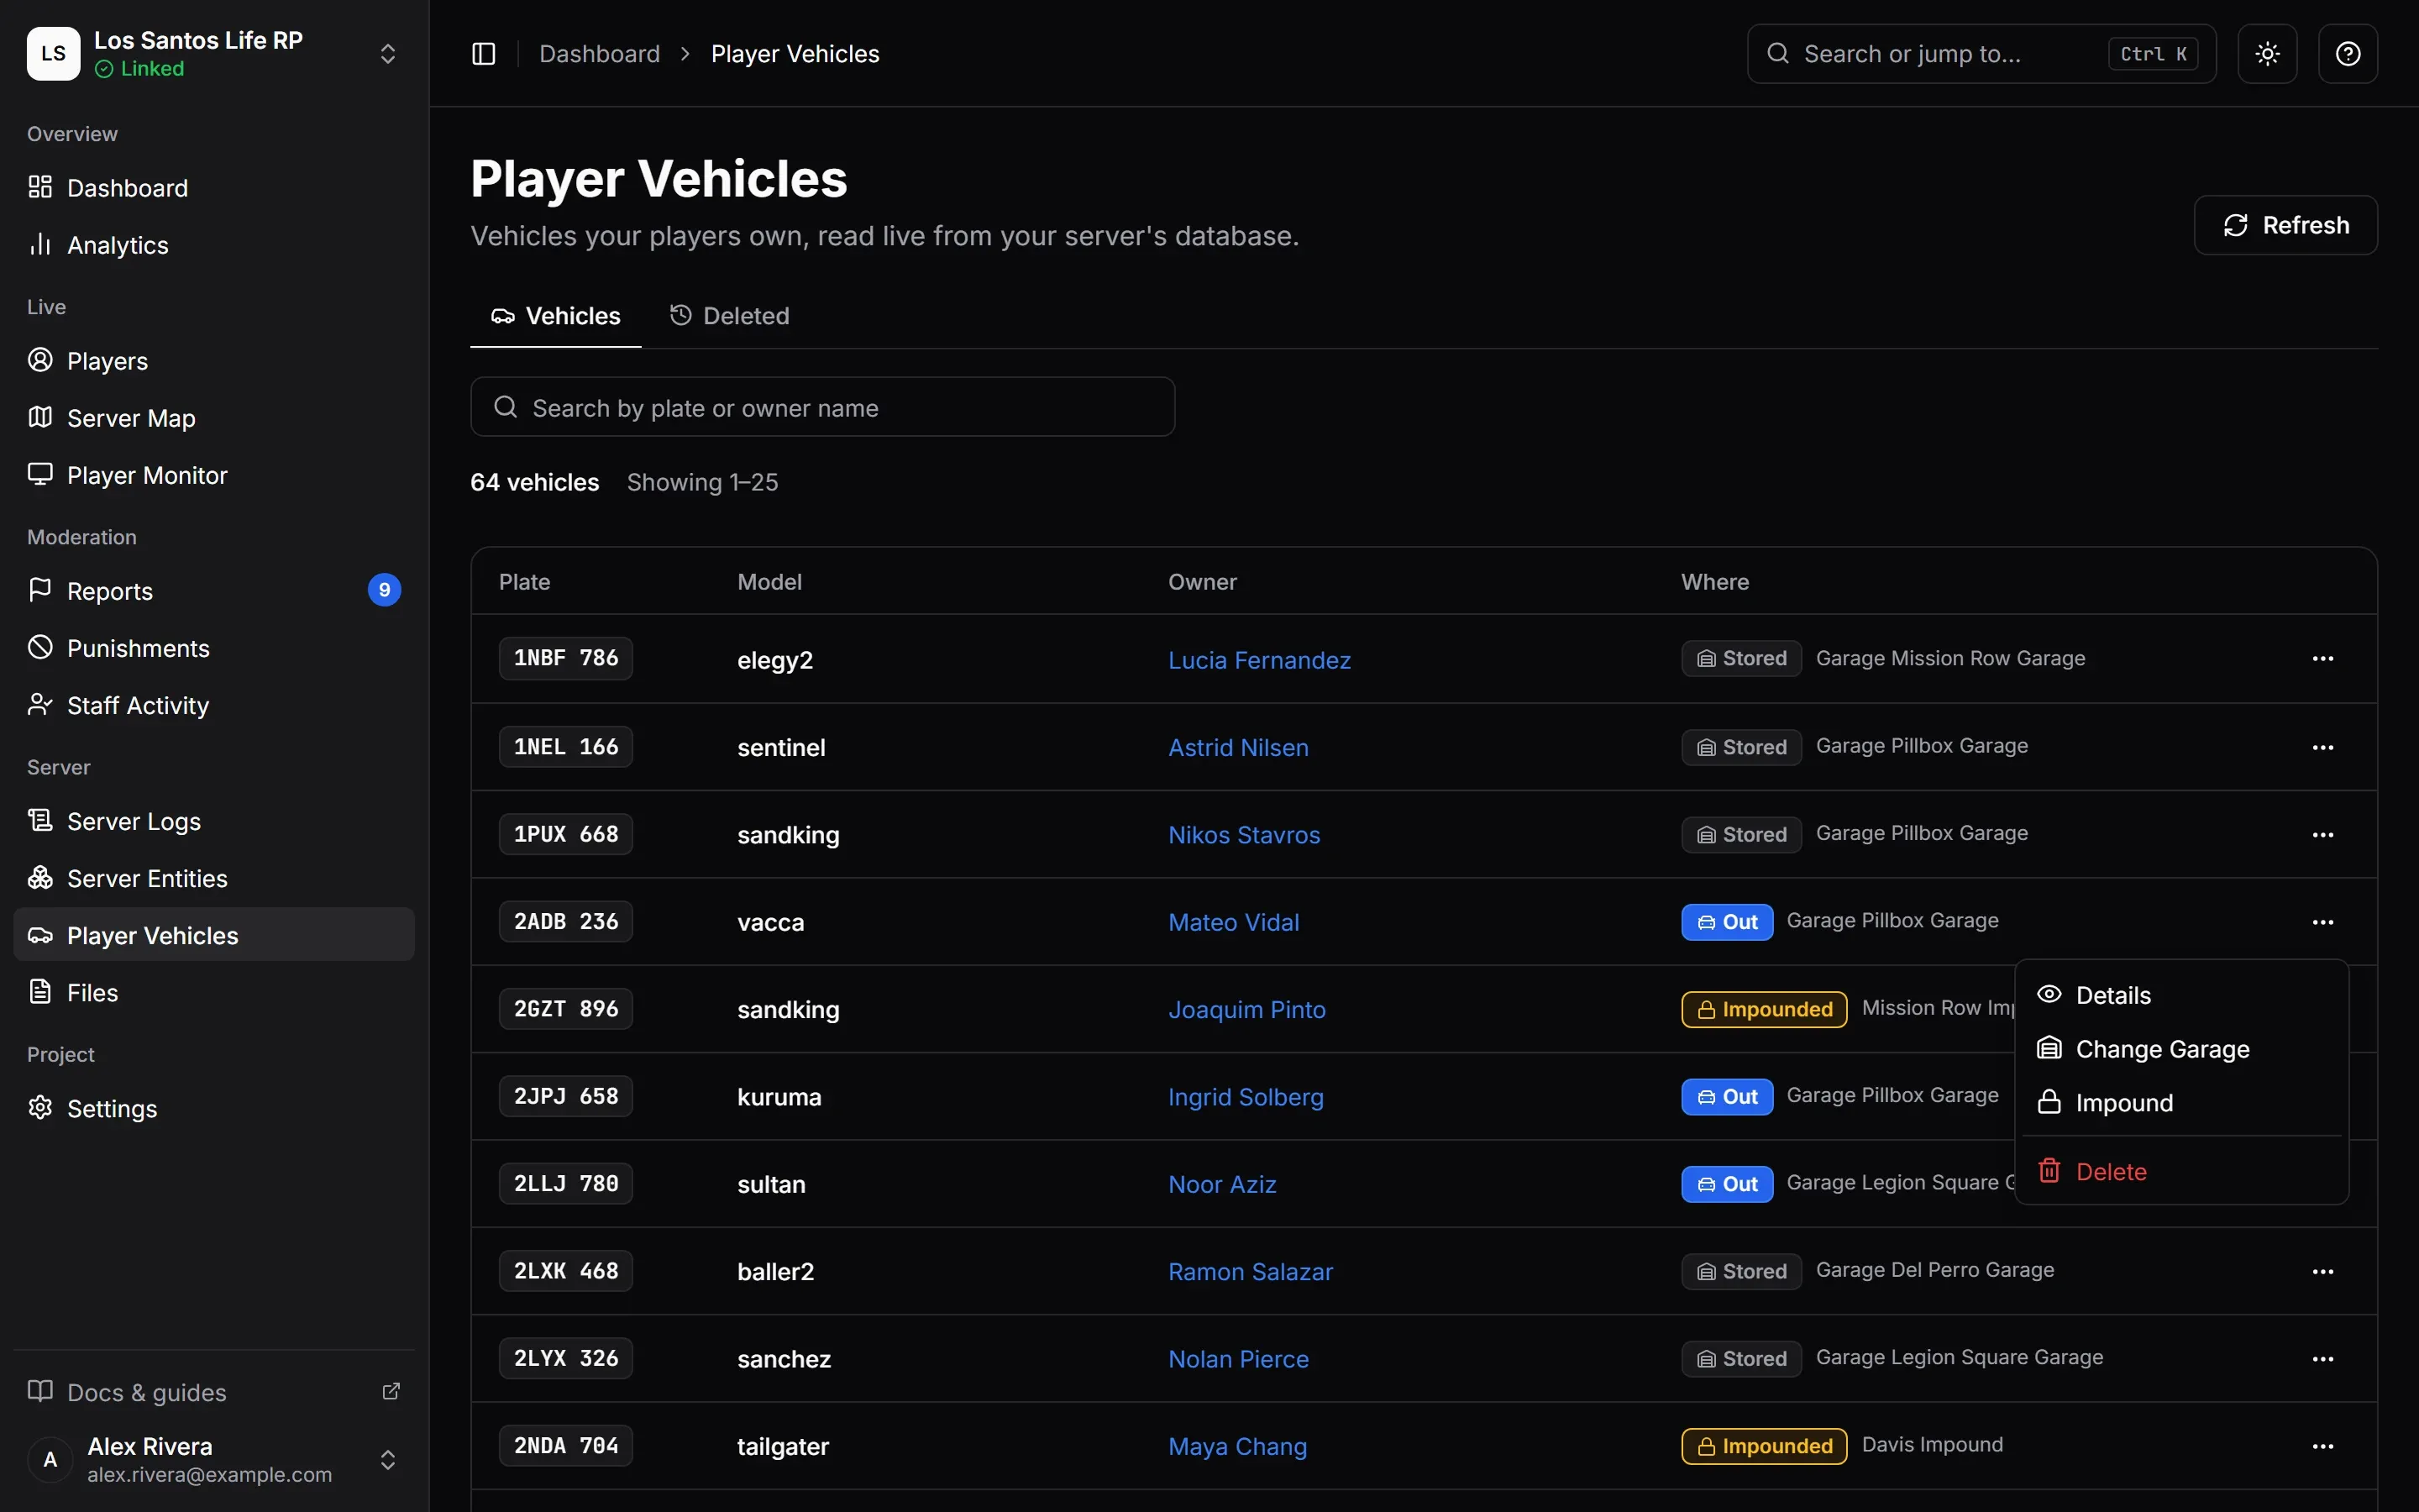2419x1512 pixels.
Task: Click the Out badge in vacca row
Action: coord(1727,922)
